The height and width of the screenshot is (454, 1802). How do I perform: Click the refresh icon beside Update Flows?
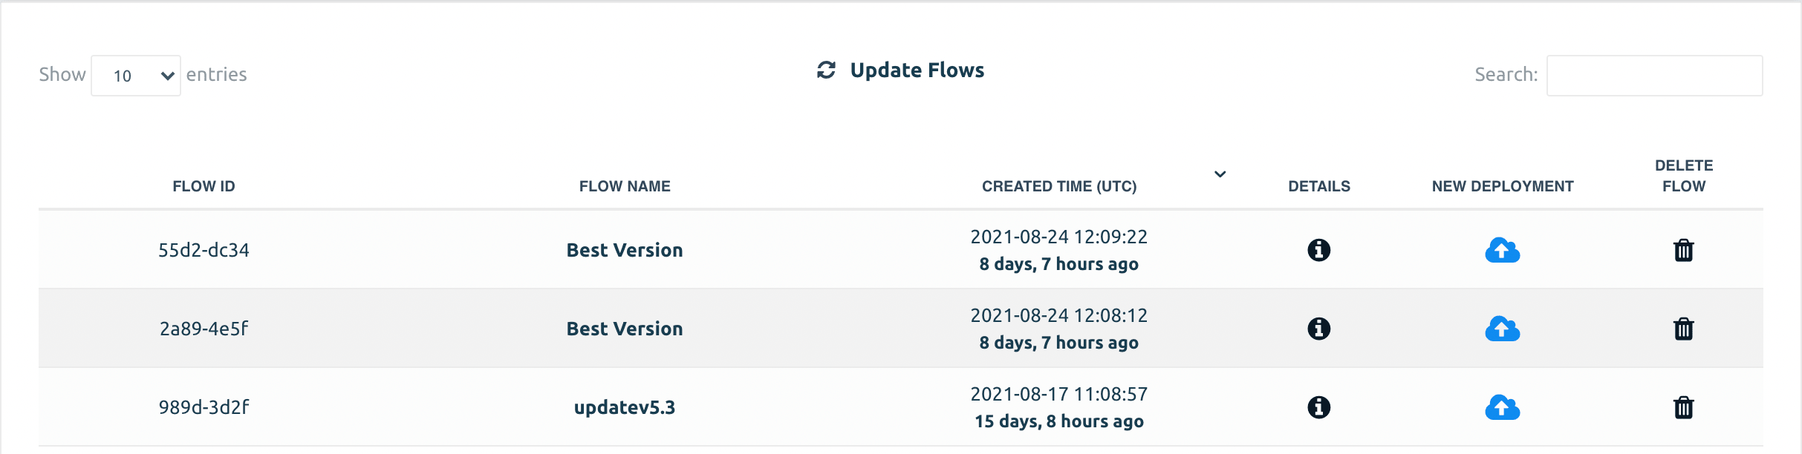click(x=826, y=70)
